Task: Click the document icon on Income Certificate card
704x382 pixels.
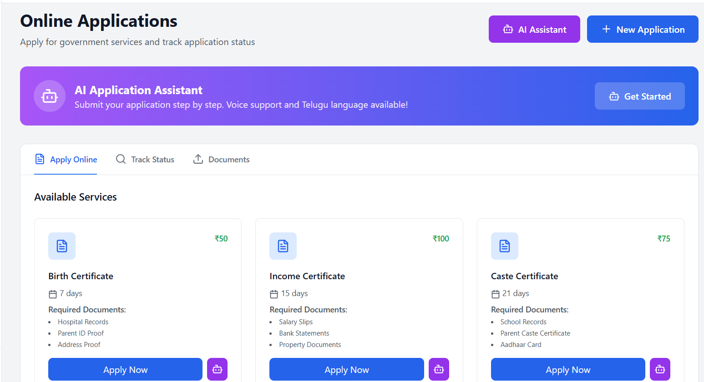Action: click(283, 246)
